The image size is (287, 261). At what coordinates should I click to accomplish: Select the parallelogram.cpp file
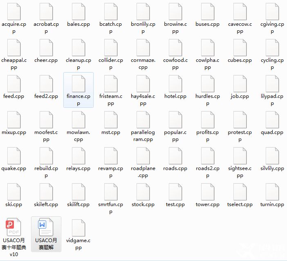coord(143,120)
